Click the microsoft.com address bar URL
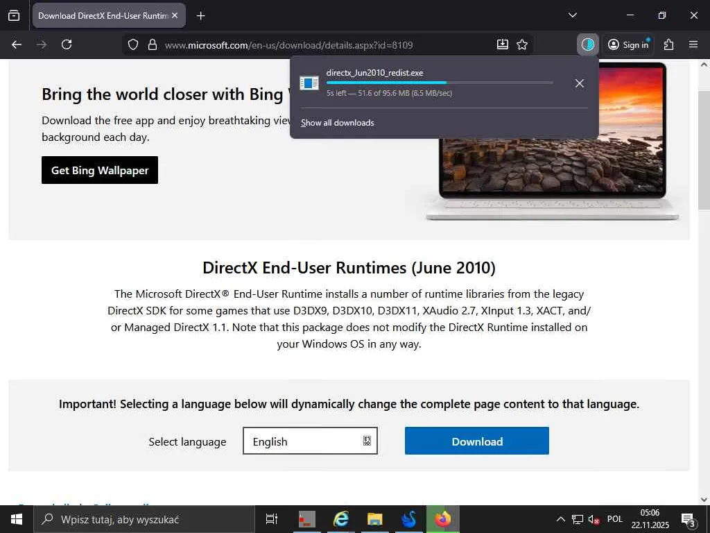710x533 pixels. point(288,45)
